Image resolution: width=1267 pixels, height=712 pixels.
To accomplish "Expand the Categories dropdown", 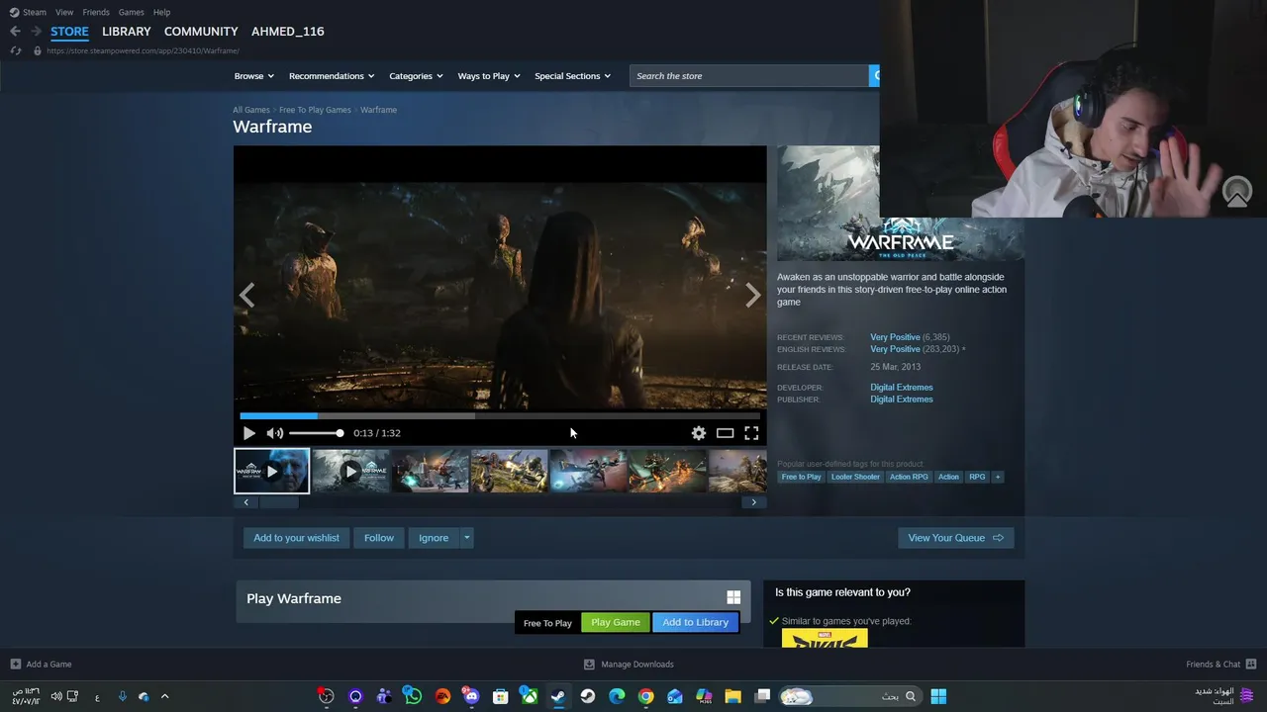I will pyautogui.click(x=416, y=76).
